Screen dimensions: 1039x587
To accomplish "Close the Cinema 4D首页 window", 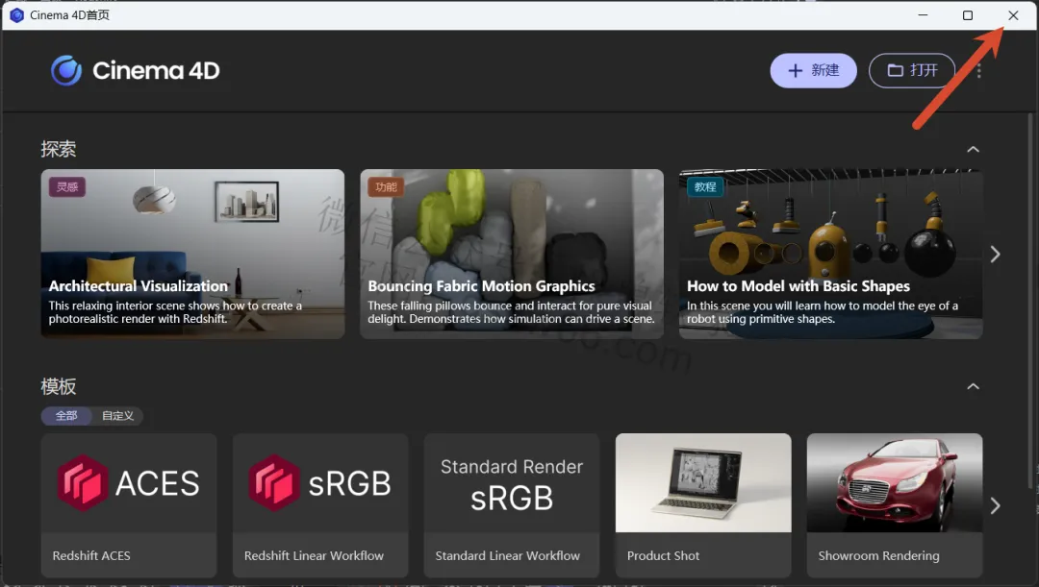I will pyautogui.click(x=1013, y=15).
